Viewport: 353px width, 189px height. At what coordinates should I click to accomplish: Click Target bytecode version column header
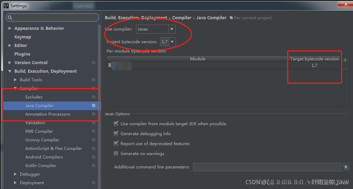(315, 59)
